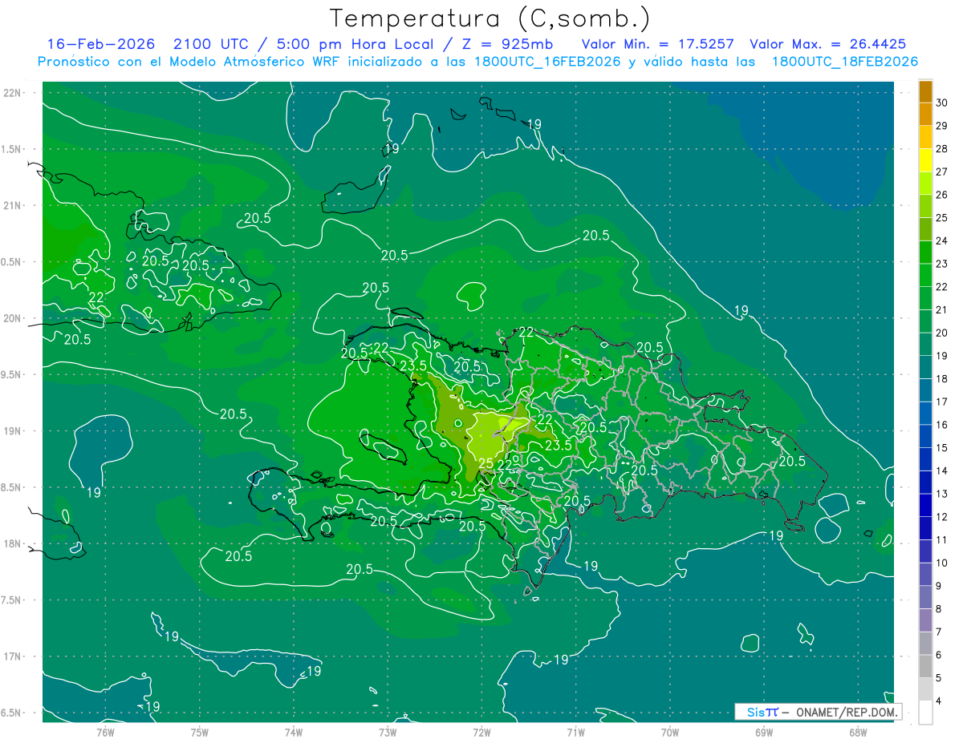Select the 4 label on color scale

tap(945, 701)
